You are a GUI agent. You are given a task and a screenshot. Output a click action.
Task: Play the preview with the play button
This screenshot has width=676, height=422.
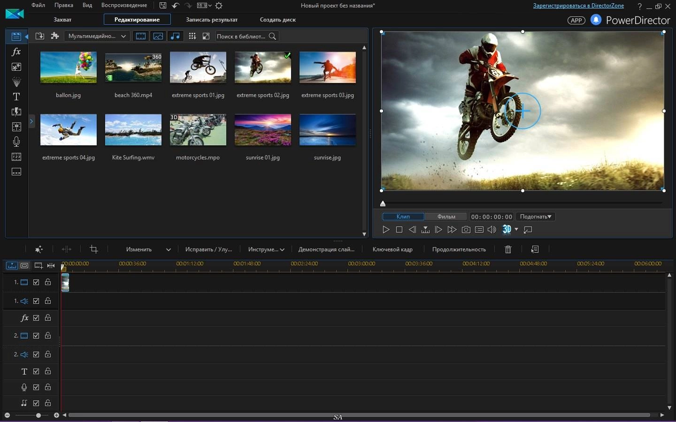click(x=386, y=230)
